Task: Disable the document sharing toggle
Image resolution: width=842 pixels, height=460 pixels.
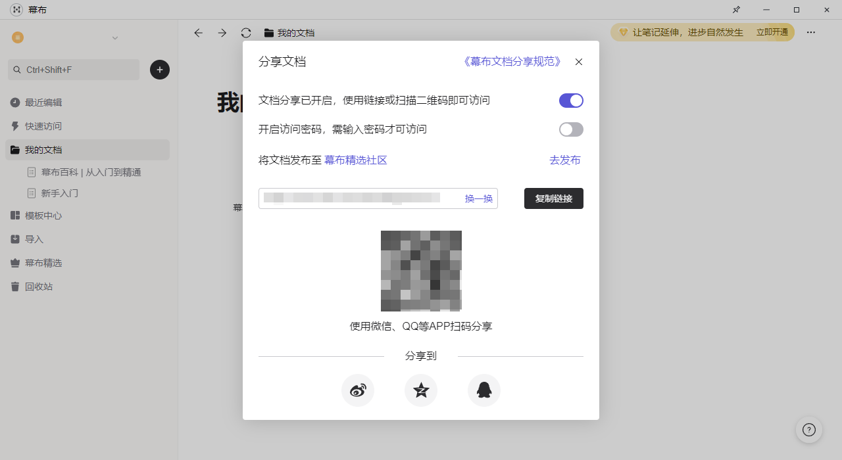Action: pos(570,100)
